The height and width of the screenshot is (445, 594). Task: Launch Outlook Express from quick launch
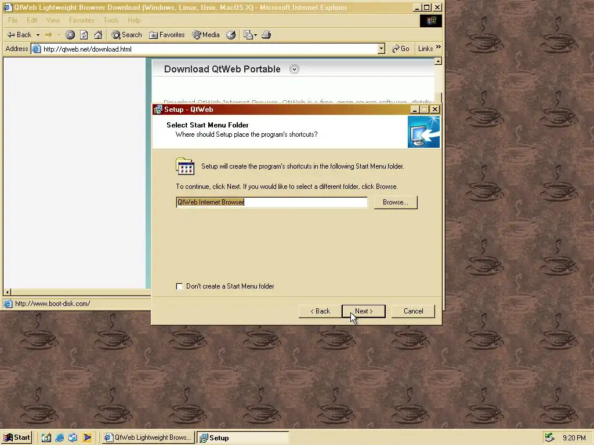click(x=73, y=437)
